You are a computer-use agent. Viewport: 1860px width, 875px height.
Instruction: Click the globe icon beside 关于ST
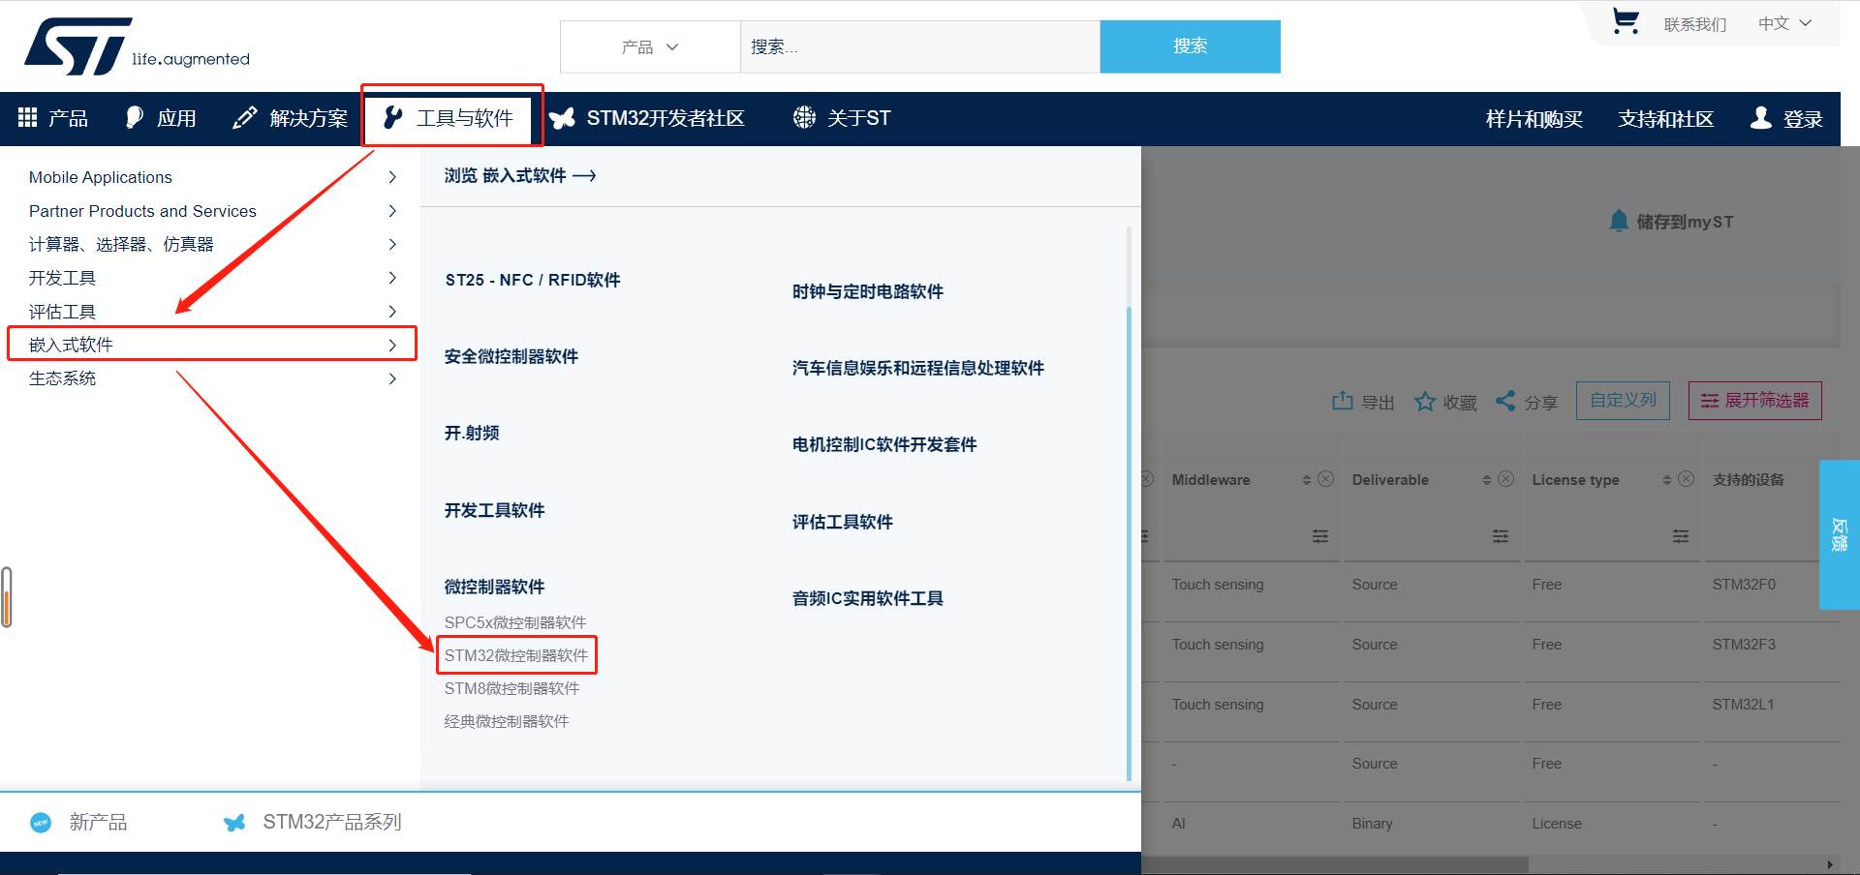pos(804,117)
